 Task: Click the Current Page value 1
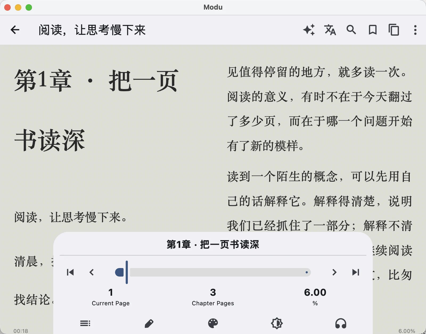111,293
